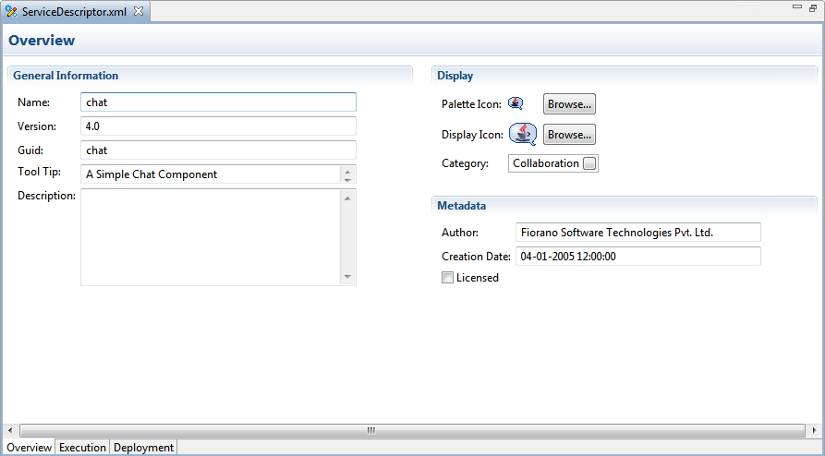This screenshot has width=825, height=456.
Task: Open the Category dropdown showing Collaboration
Action: coord(589,163)
